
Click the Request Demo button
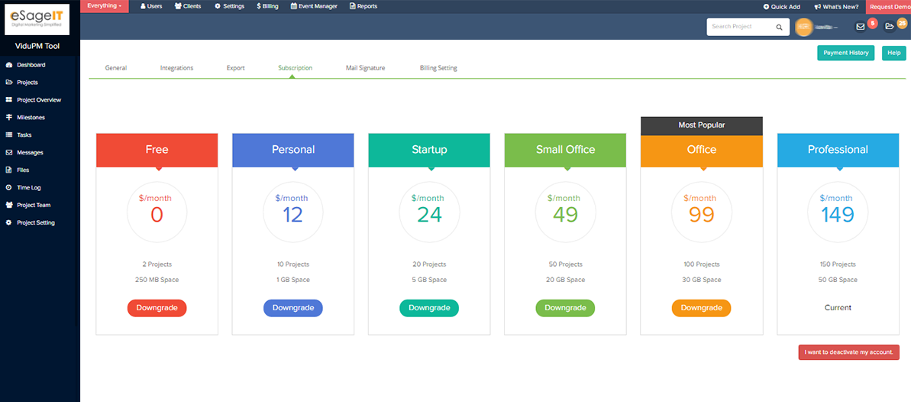[x=888, y=7]
